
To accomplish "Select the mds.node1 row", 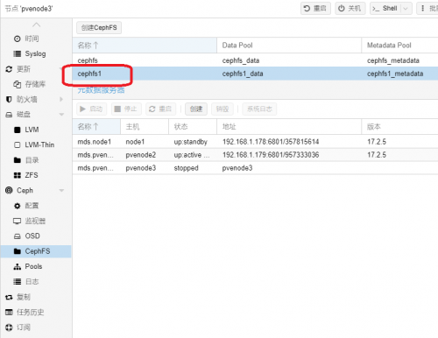I will [x=255, y=142].
